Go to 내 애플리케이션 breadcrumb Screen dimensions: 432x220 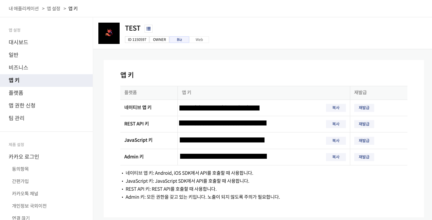24,8
